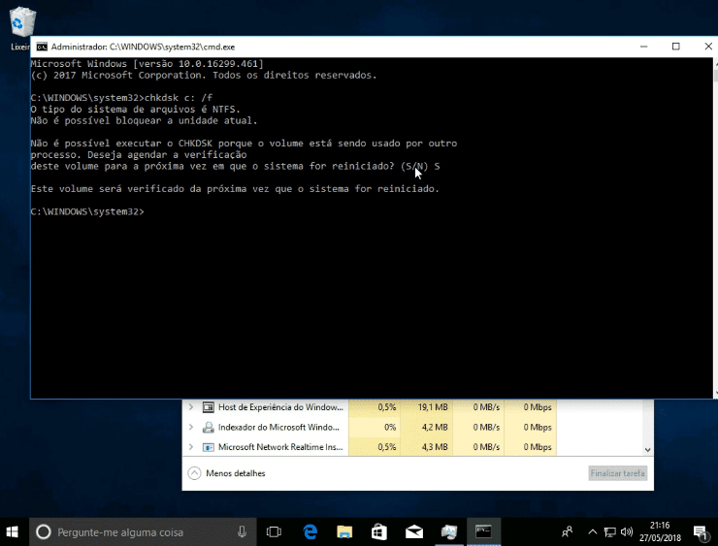Maximize the Command Prompt window
This screenshot has height=546, width=718.
676,47
